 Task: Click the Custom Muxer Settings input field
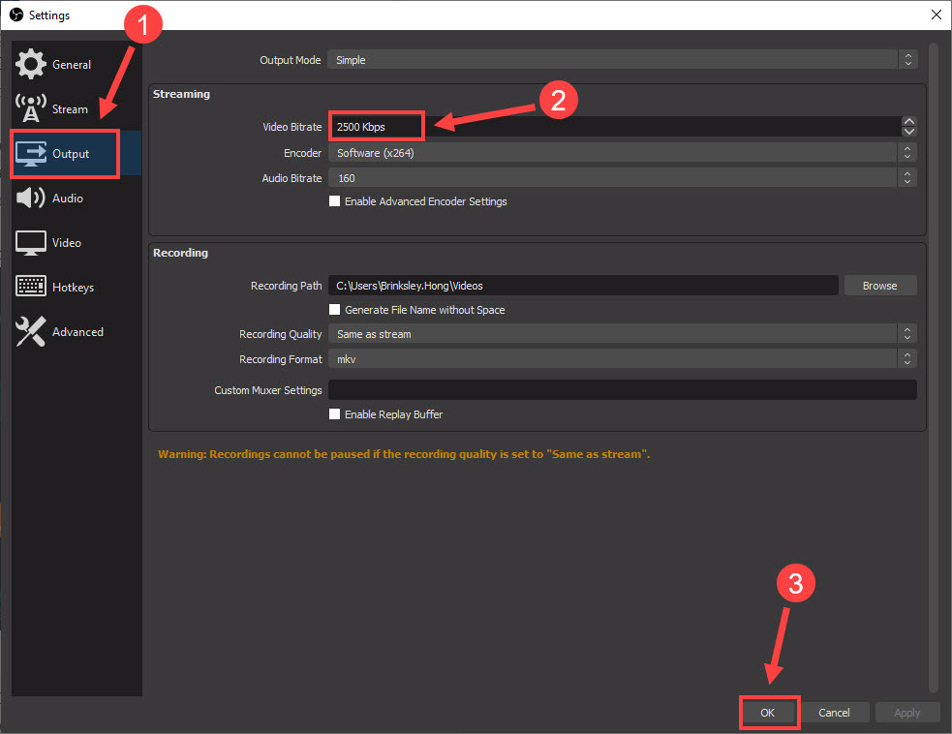click(x=622, y=389)
